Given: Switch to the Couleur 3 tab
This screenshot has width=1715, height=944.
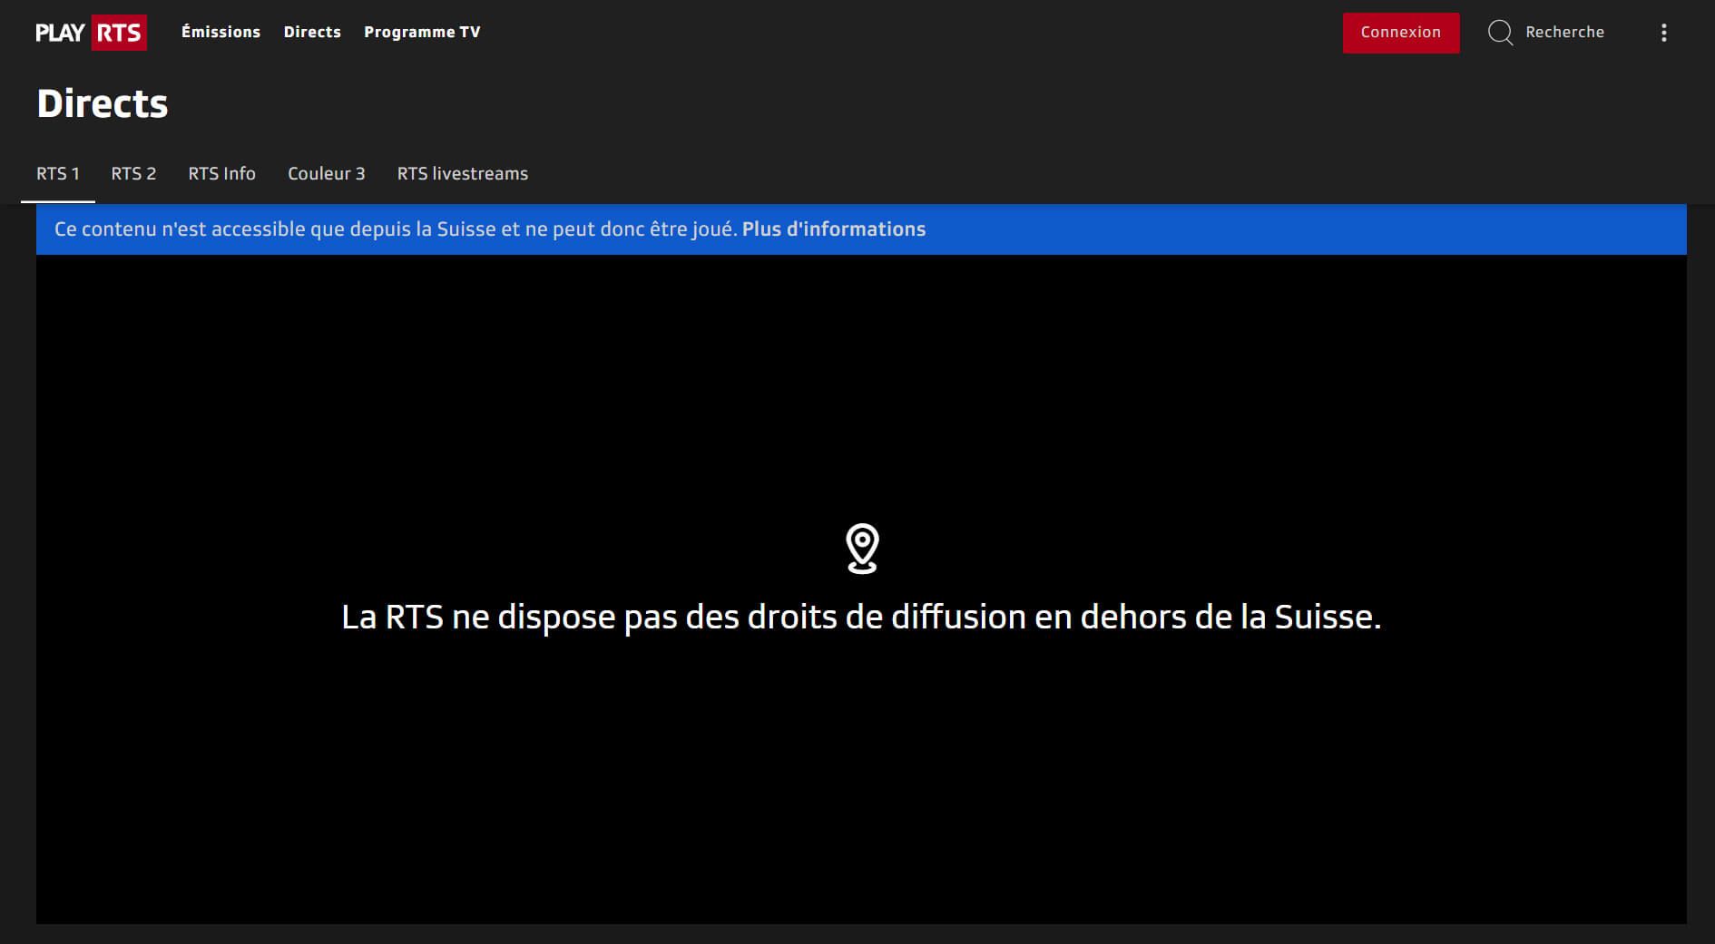Looking at the screenshot, I should 327,173.
